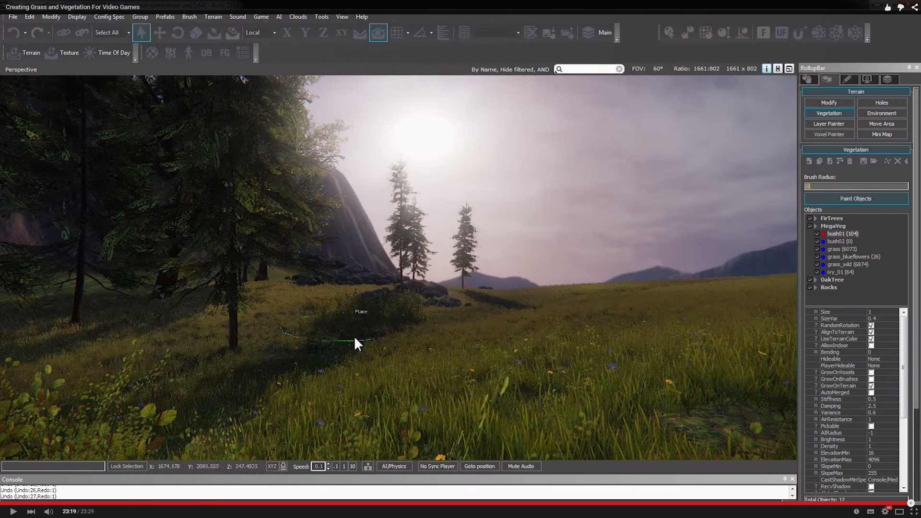Image resolution: width=921 pixels, height=518 pixels.
Task: Click the open folder icon in Vegetation panel
Action: pyautogui.click(x=874, y=161)
